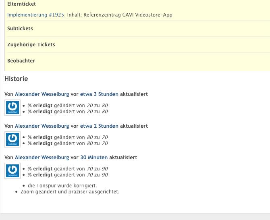Click the Historie heading
This screenshot has width=270, height=220.
[16, 79]
